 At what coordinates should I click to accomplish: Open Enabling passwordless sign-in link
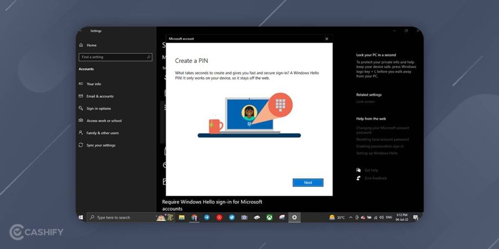point(380,146)
